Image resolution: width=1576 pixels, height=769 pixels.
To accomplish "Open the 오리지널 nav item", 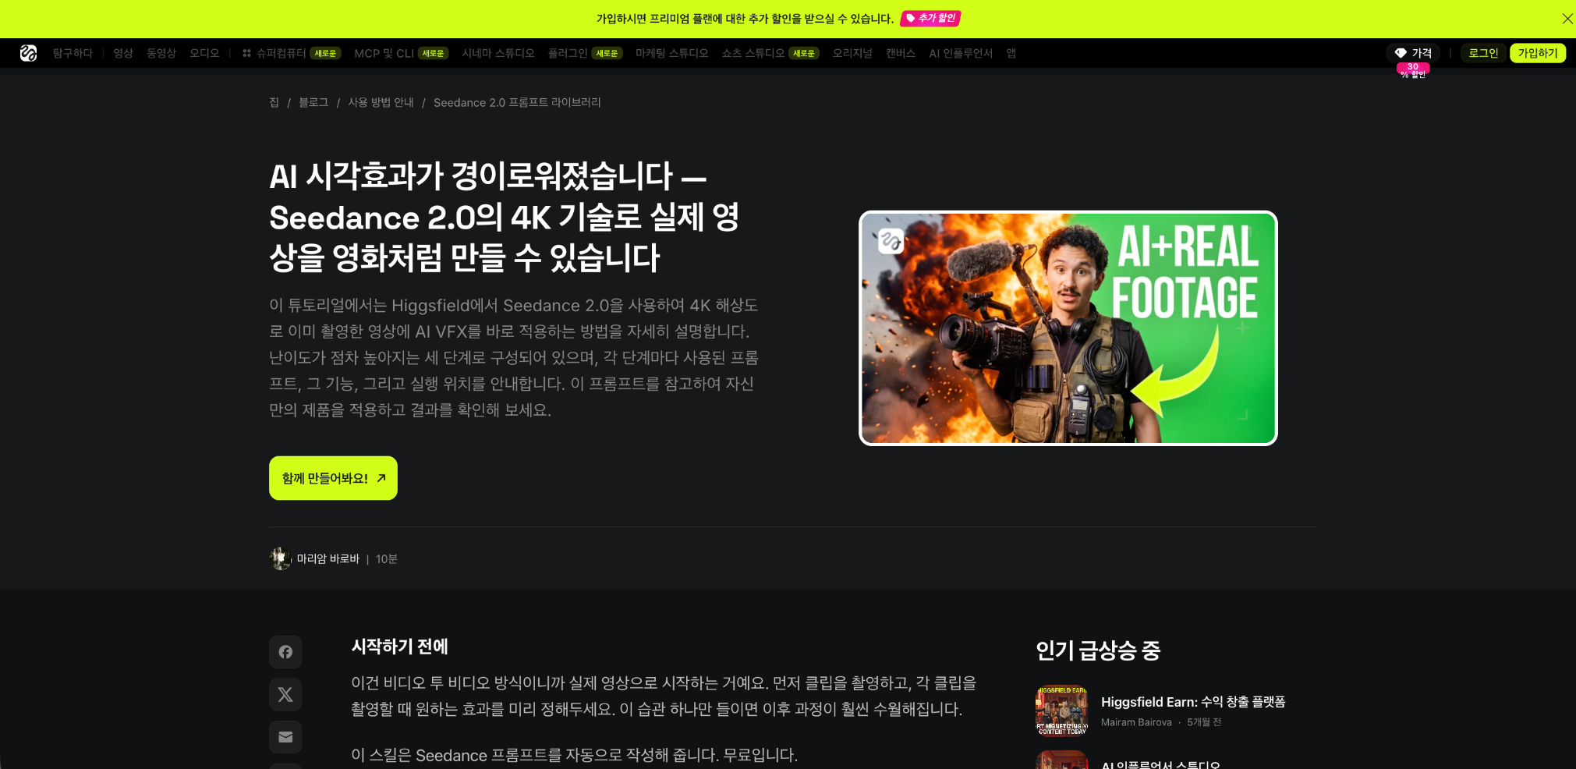I will click(852, 53).
